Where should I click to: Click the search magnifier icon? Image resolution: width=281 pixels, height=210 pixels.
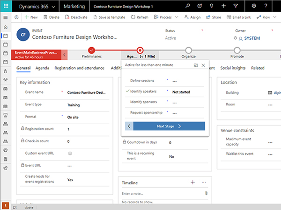[x=187, y=6]
